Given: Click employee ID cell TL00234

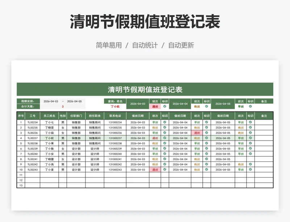Looking at the screenshot, I should click(x=33, y=122).
